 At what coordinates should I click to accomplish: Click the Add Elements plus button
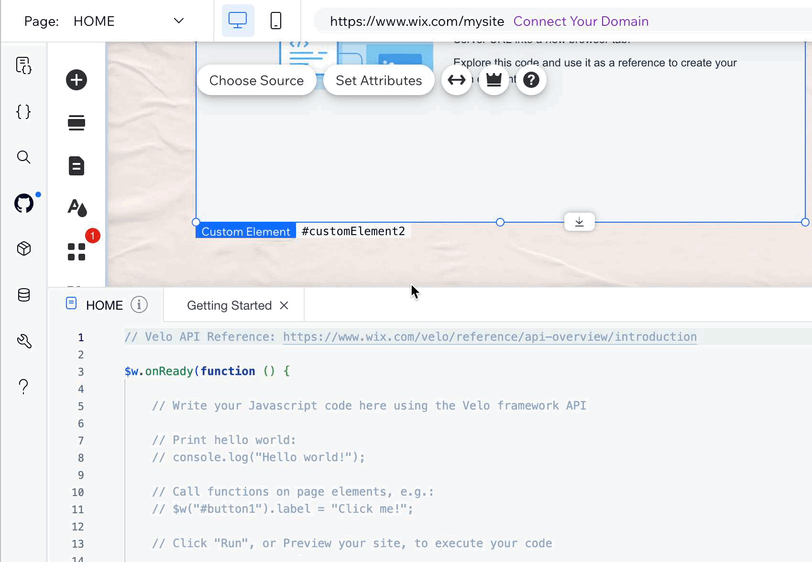coord(77,80)
